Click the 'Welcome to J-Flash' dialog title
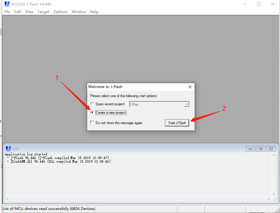The height and width of the screenshot is (213, 280). pyautogui.click(x=105, y=87)
